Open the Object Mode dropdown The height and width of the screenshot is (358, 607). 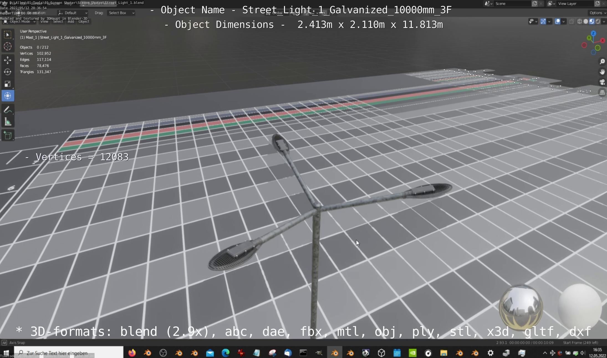point(19,21)
